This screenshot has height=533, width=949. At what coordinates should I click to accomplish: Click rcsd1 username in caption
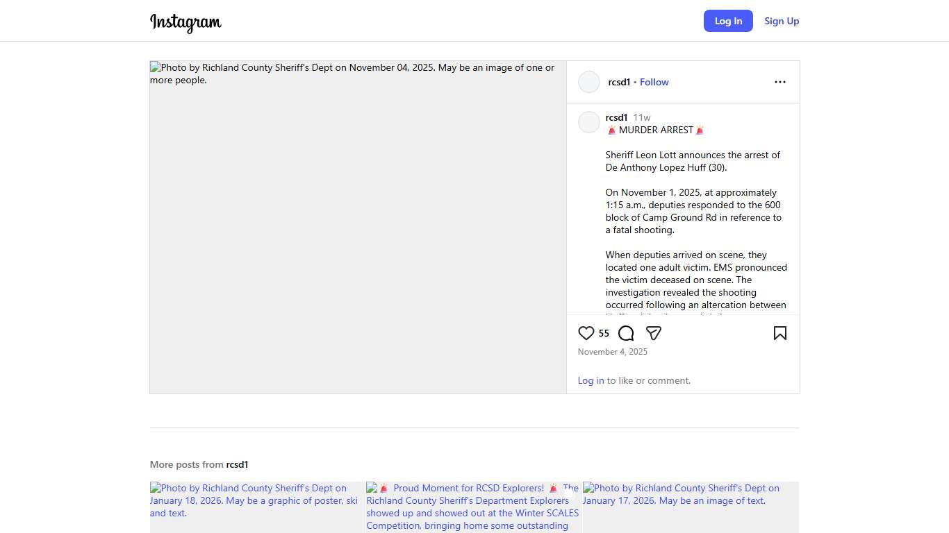pyautogui.click(x=616, y=117)
